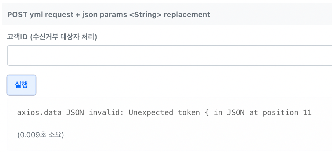Click the word 고객ID in the label
This screenshot has height=152, width=332.
(x=18, y=37)
